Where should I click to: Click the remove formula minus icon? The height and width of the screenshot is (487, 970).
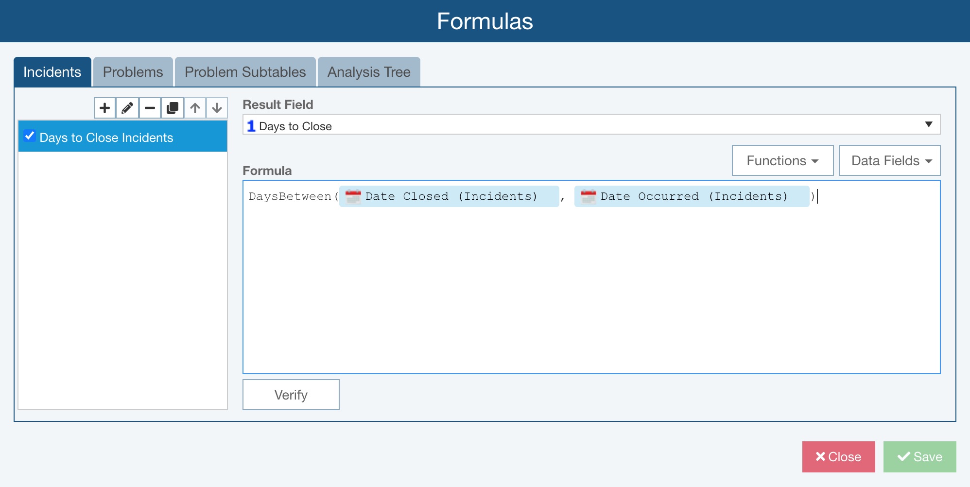coord(150,108)
